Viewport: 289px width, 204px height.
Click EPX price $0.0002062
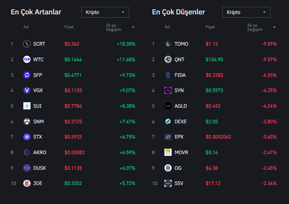(x=218, y=137)
